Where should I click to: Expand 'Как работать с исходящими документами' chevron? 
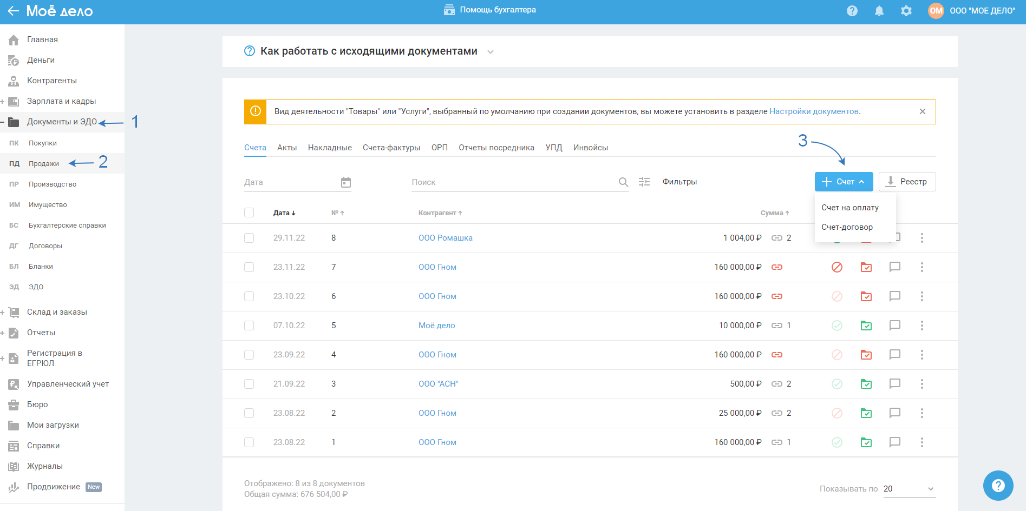(491, 52)
